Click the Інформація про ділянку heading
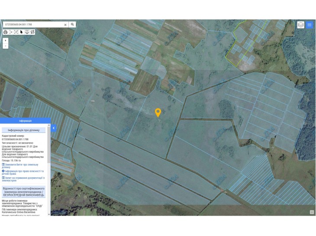The width and height of the screenshot is (316, 236). pyautogui.click(x=24, y=130)
